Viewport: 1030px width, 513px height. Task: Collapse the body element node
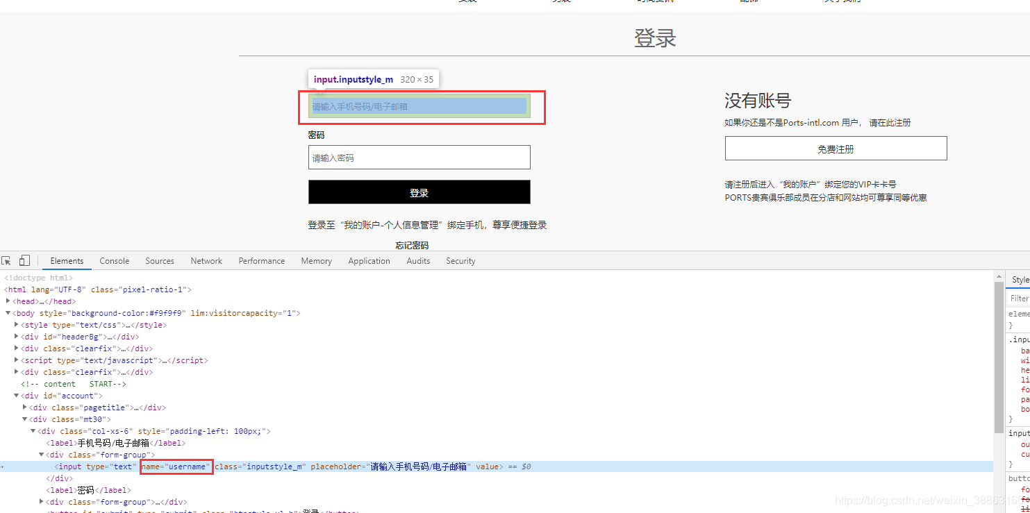tap(8, 313)
